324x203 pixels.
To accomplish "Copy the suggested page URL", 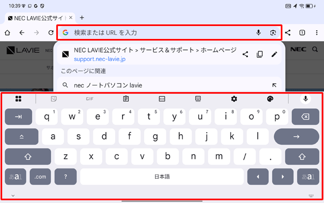I will [260, 55].
